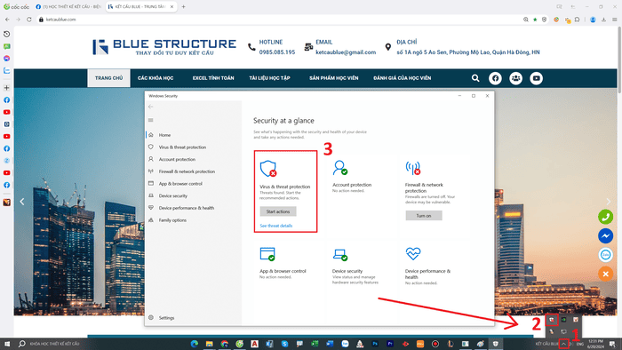Open ĐÁNH GIÁ CỦA HỌC VIÊN menu
The image size is (622, 350).
pos(402,78)
